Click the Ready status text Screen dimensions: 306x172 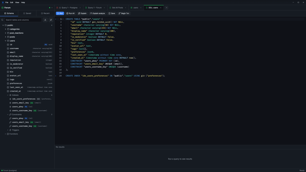click(x=302, y=171)
